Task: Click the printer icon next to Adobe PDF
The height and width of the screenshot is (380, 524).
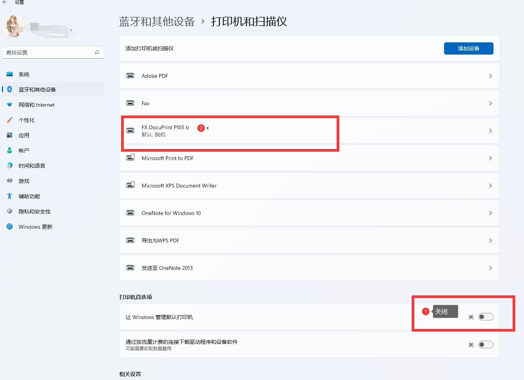Action: pyautogui.click(x=130, y=75)
